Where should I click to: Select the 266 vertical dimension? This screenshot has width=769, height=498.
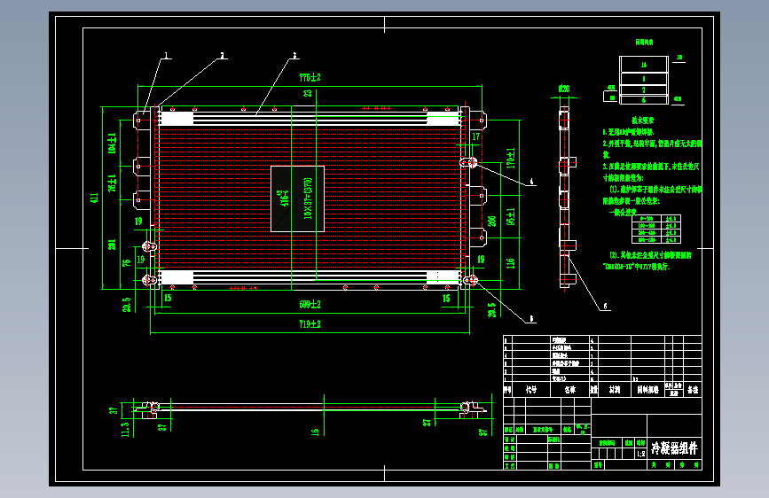[x=492, y=221]
